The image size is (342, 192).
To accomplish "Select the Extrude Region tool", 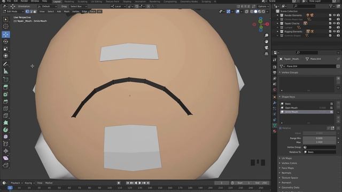I will click(x=6, y=87).
